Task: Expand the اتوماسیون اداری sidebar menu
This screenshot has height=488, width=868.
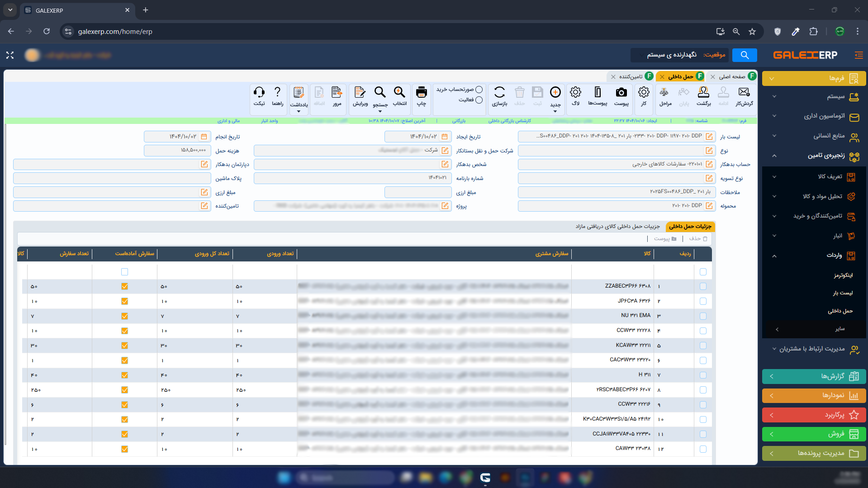Action: [x=814, y=116]
